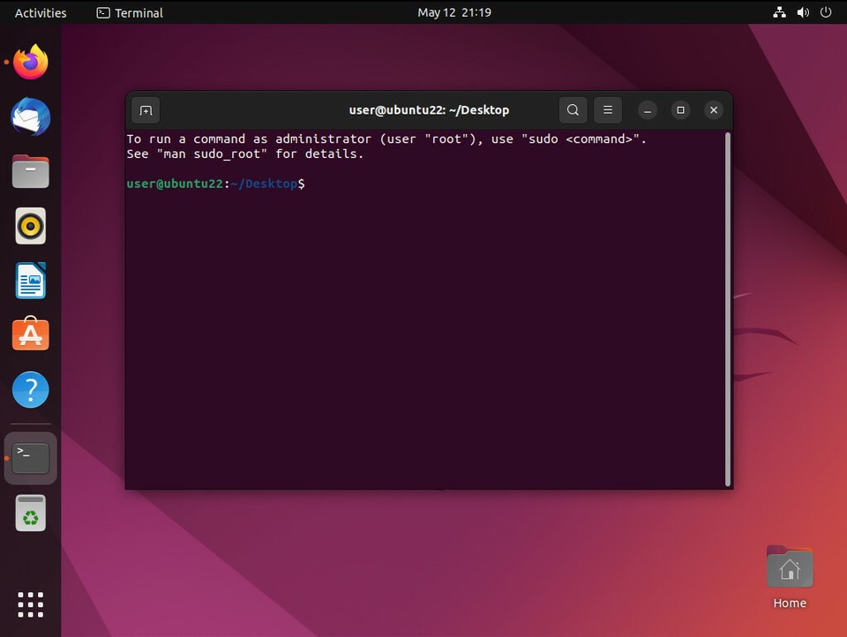Open the power menu in the system tray
This screenshot has width=847, height=637.
pyautogui.click(x=826, y=12)
